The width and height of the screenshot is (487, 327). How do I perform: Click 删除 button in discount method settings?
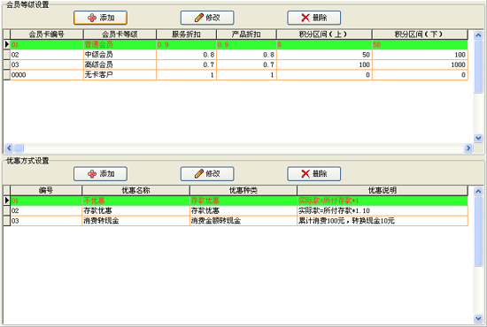coord(314,173)
